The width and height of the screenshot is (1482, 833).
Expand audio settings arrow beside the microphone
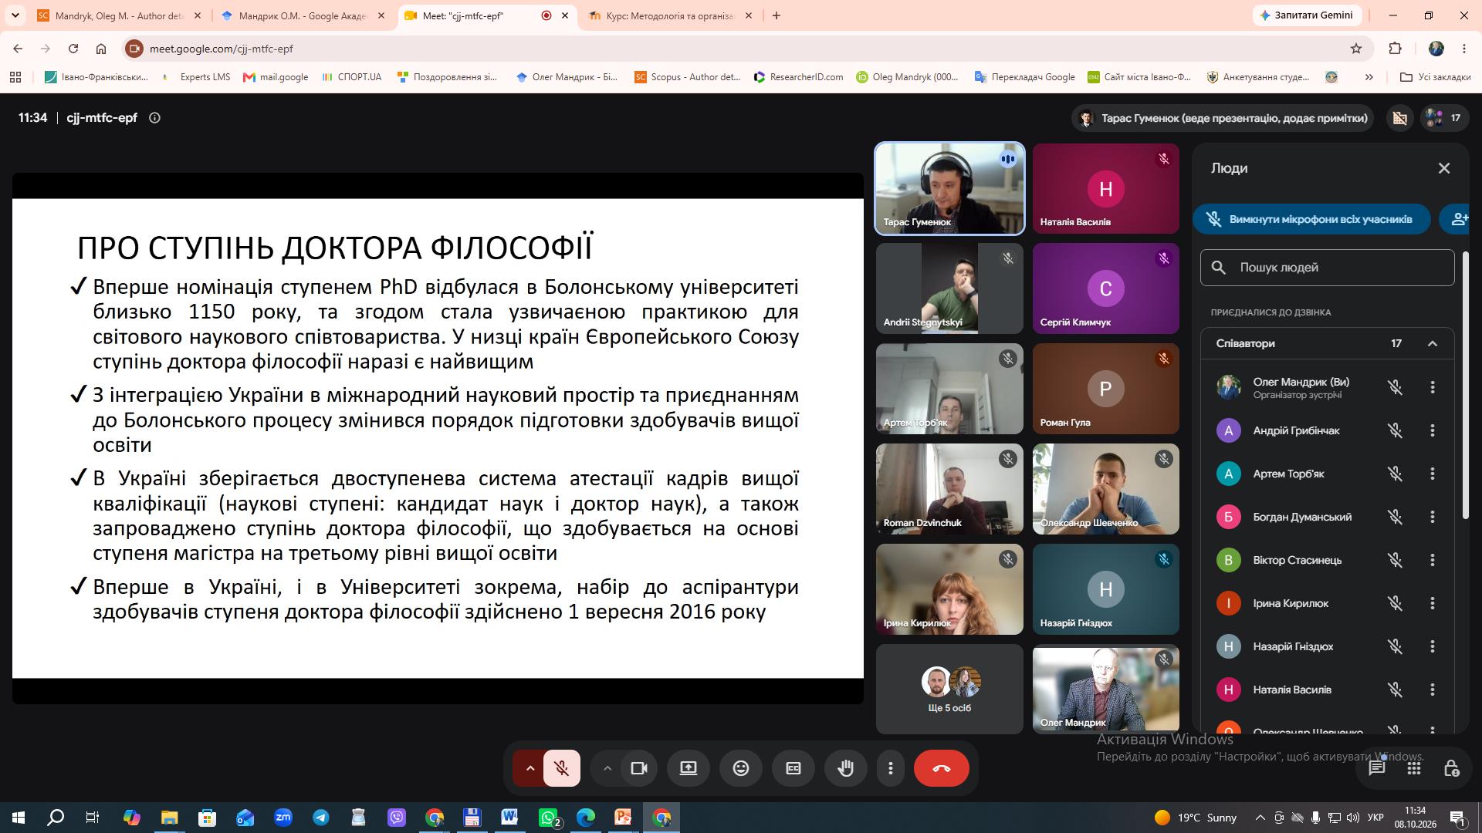[530, 768]
